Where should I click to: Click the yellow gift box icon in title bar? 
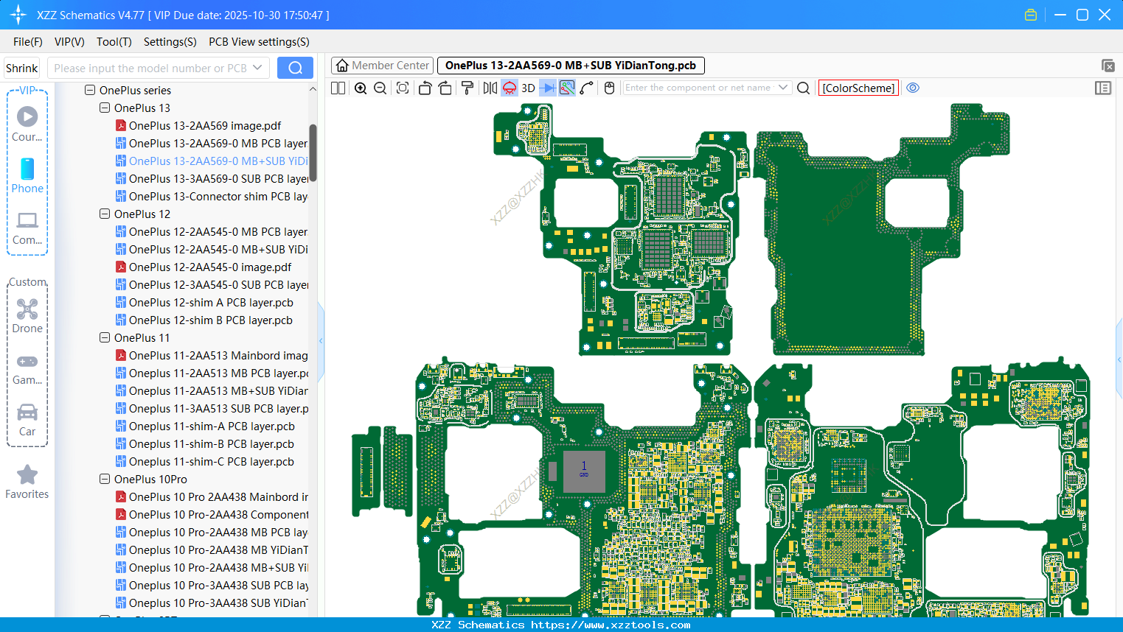click(1031, 15)
